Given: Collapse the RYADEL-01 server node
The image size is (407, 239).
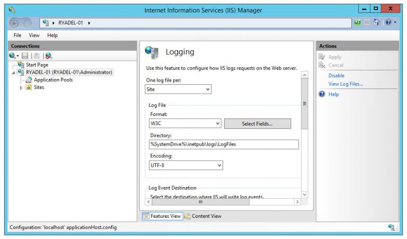Looking at the screenshot, I should tap(13, 73).
